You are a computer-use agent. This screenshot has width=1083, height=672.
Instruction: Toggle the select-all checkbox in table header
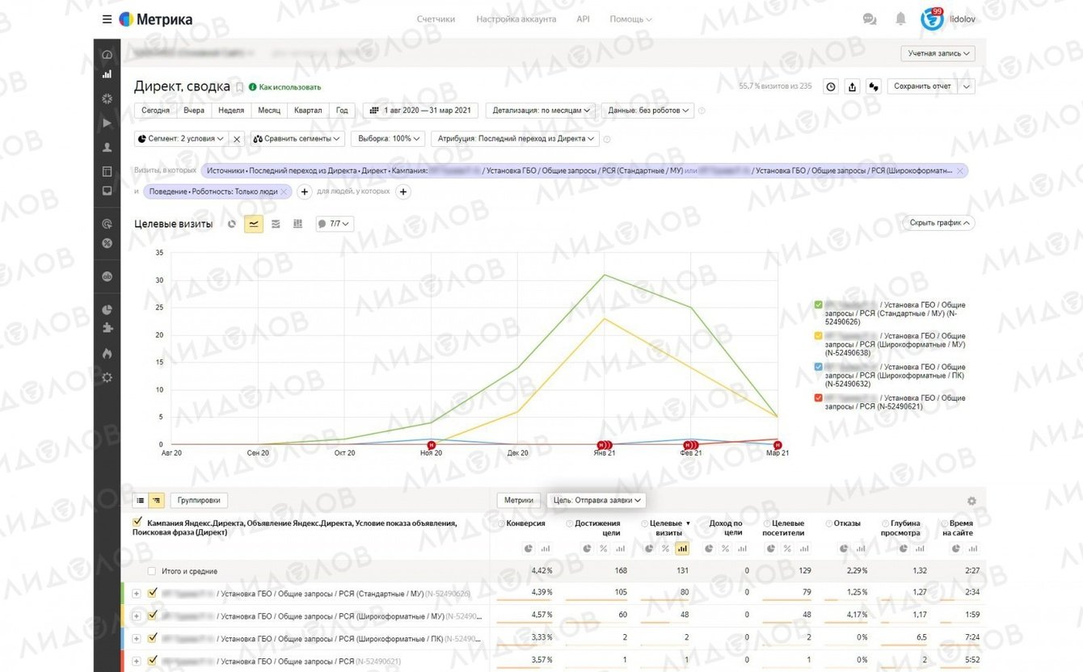137,523
